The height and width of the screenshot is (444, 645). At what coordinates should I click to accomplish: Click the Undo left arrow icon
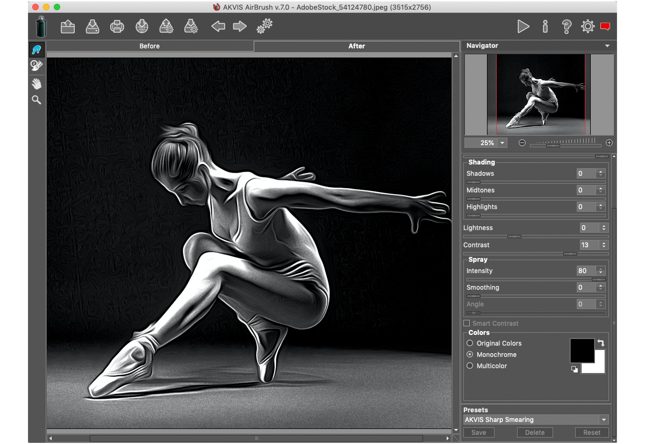(x=218, y=26)
